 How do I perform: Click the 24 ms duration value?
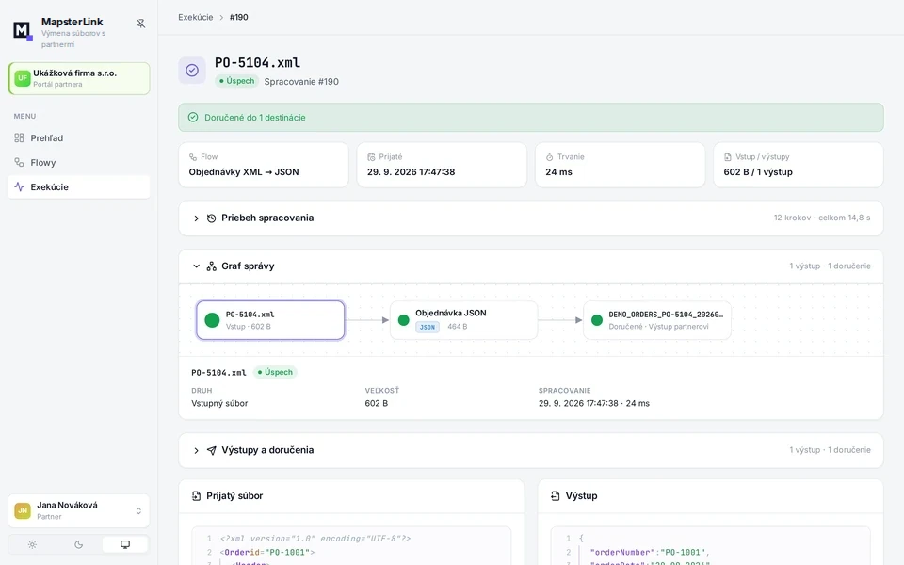click(558, 171)
